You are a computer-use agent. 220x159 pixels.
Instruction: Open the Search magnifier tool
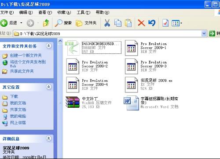tap(63, 23)
